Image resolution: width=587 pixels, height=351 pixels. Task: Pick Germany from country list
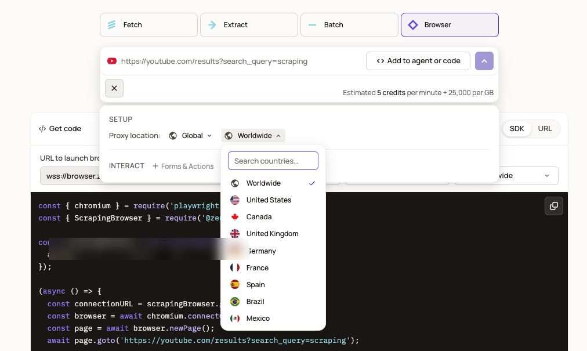273,251
